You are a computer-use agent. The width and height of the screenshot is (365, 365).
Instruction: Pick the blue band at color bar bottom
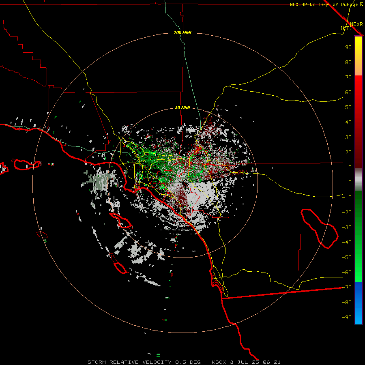358,303
